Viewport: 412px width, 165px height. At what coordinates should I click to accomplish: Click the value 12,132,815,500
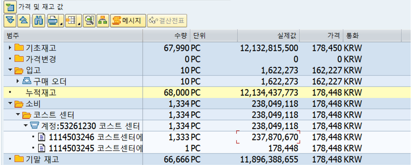tap(269, 48)
